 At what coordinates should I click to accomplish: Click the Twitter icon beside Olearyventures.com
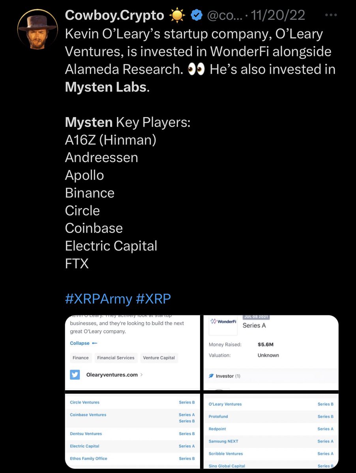click(x=75, y=374)
